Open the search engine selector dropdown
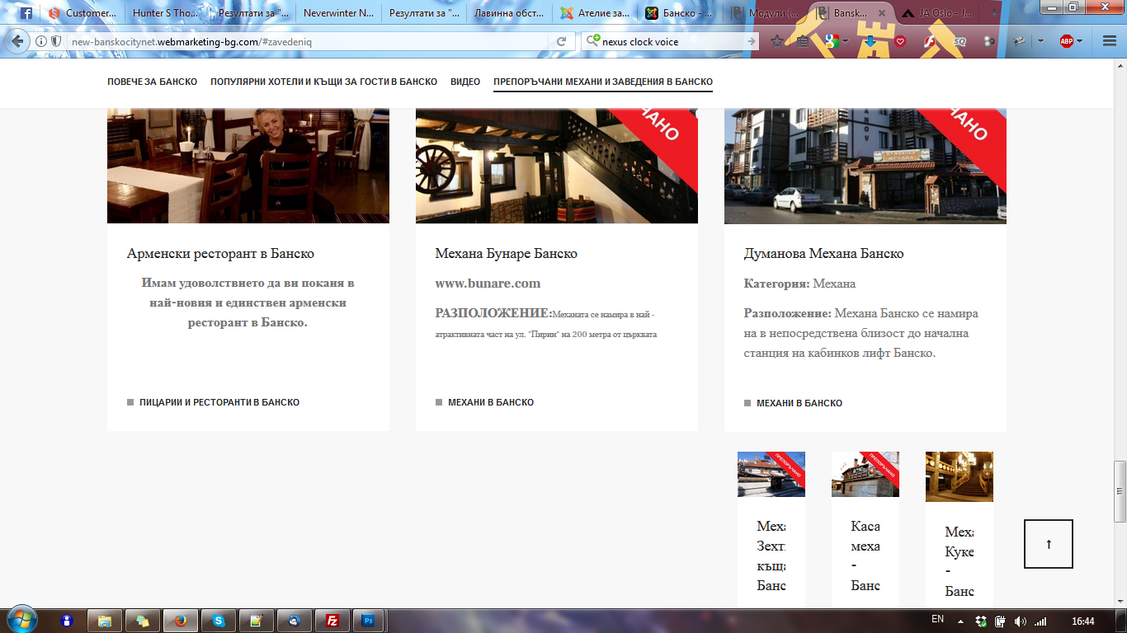Screen dimensions: 1127x633 592,41
